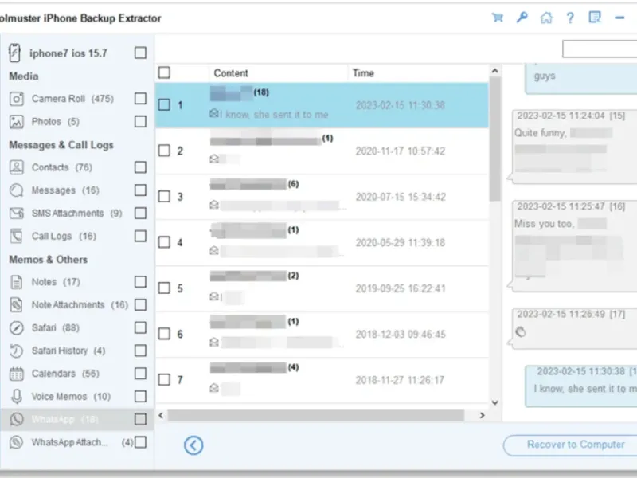The width and height of the screenshot is (637, 478).
Task: Click the SMS Attachments envelope icon
Action: point(16,213)
